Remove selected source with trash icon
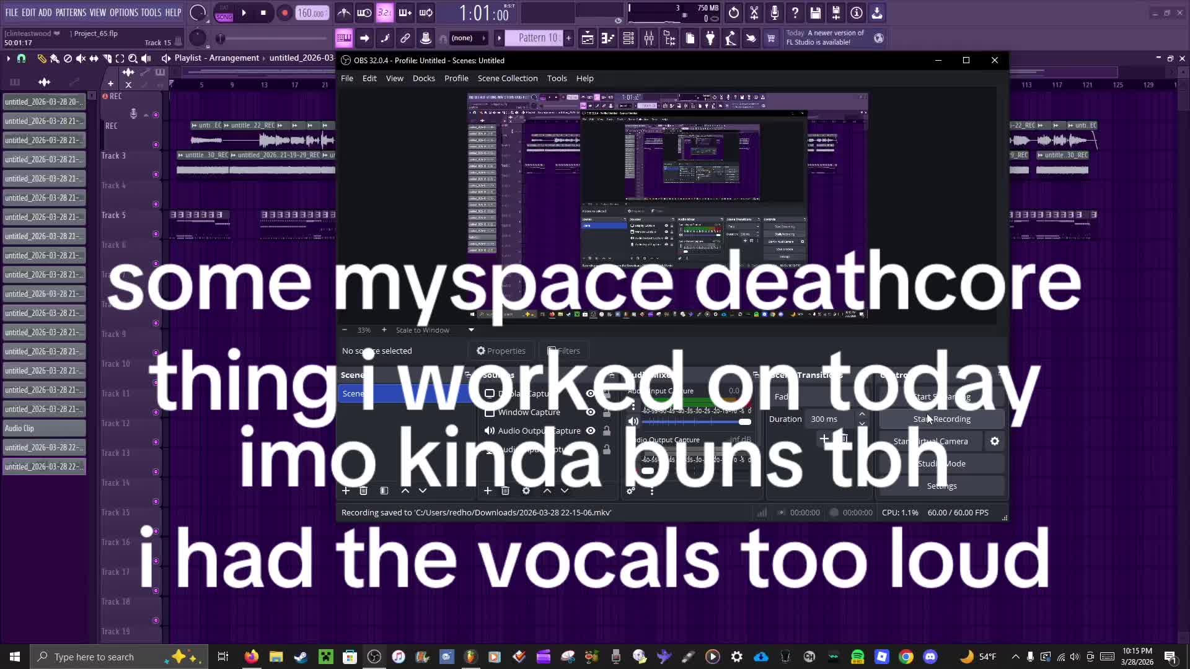Image resolution: width=1190 pixels, height=669 pixels. [505, 491]
